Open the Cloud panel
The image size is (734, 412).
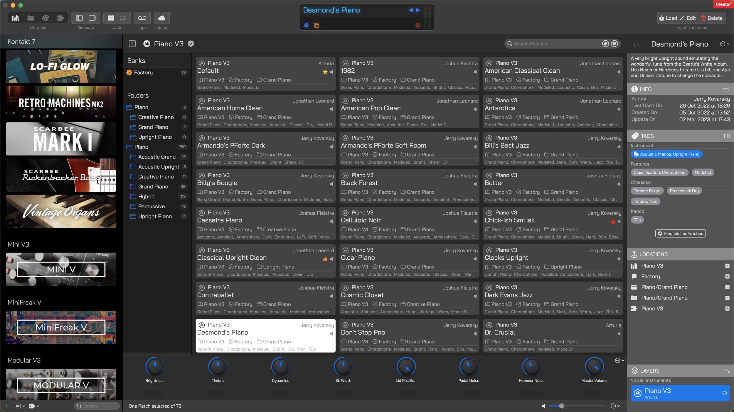coord(161,18)
